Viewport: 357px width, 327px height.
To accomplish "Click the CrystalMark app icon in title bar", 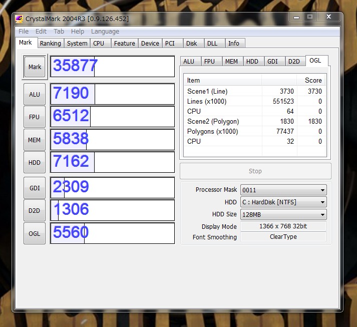I will [x=19, y=19].
